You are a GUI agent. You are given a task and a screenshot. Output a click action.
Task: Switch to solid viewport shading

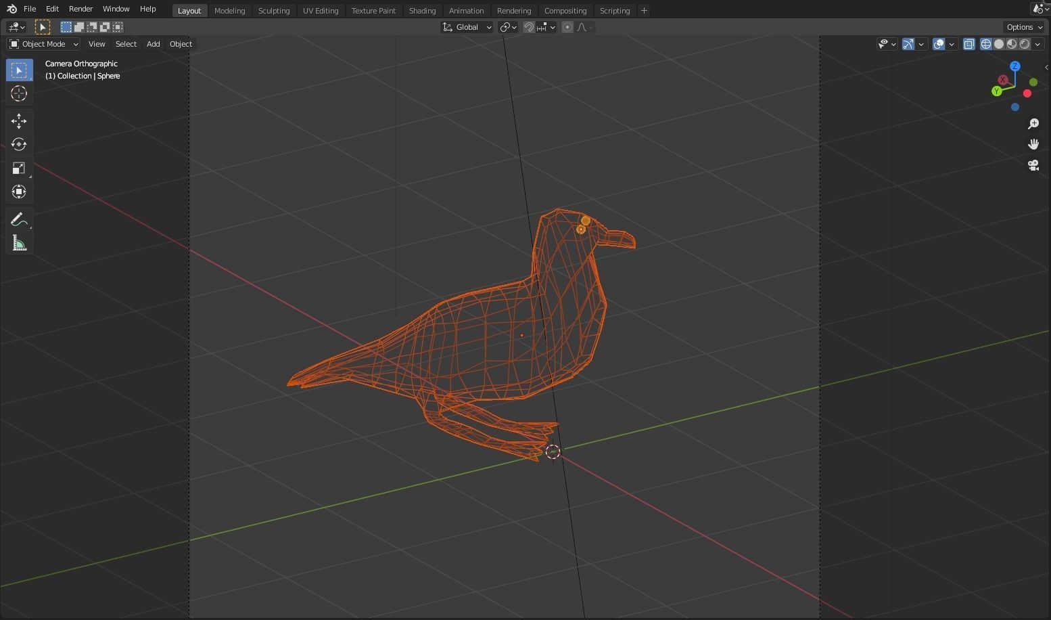pyautogui.click(x=999, y=44)
